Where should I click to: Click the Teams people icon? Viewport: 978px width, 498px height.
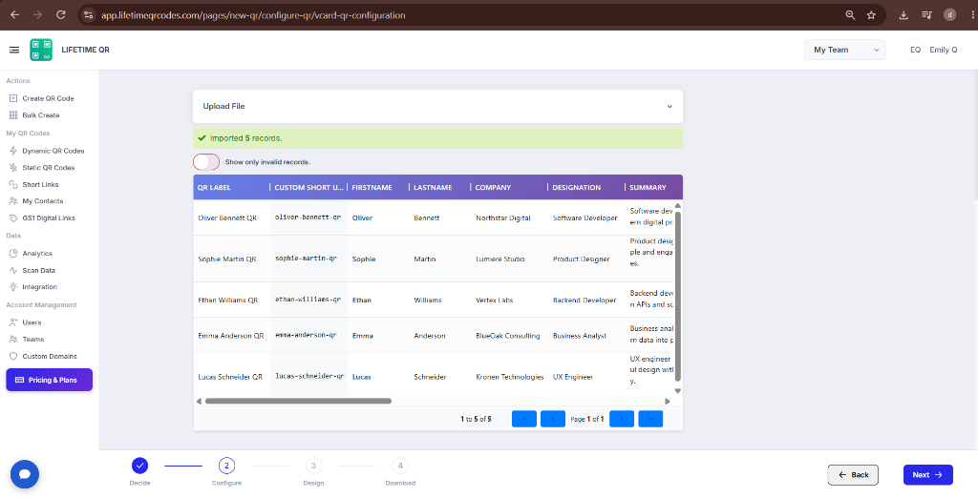(13, 339)
